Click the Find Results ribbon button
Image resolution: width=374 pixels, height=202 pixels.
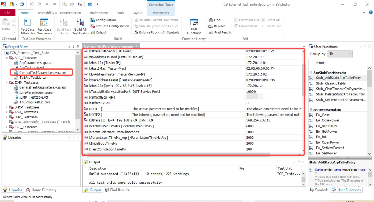click(x=220, y=32)
